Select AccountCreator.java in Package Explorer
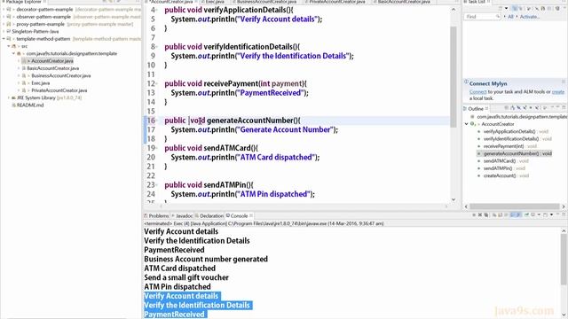This screenshot has height=319, width=568. [52, 61]
